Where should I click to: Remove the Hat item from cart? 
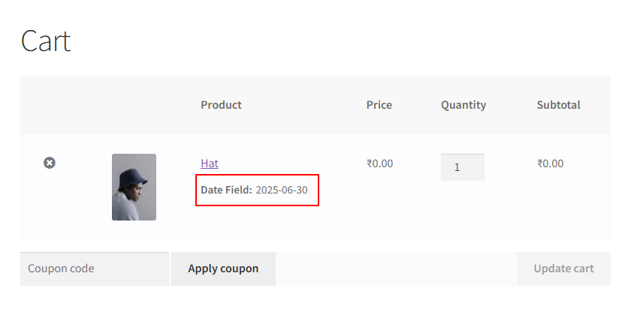[x=50, y=163]
